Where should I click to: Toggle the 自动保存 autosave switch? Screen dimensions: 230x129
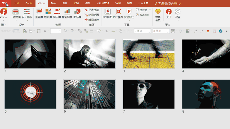pyautogui.click(x=16, y=31)
